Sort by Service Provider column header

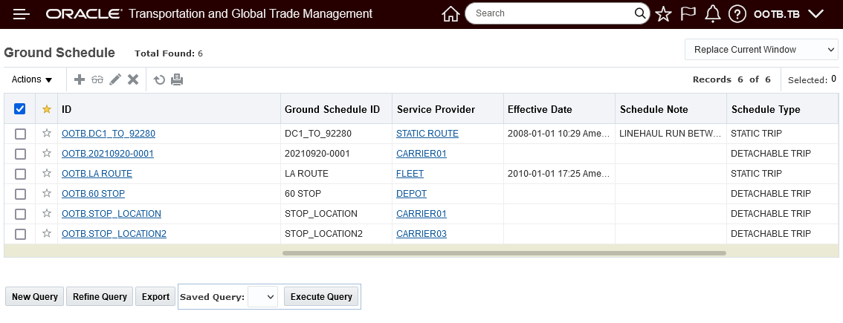[436, 109]
